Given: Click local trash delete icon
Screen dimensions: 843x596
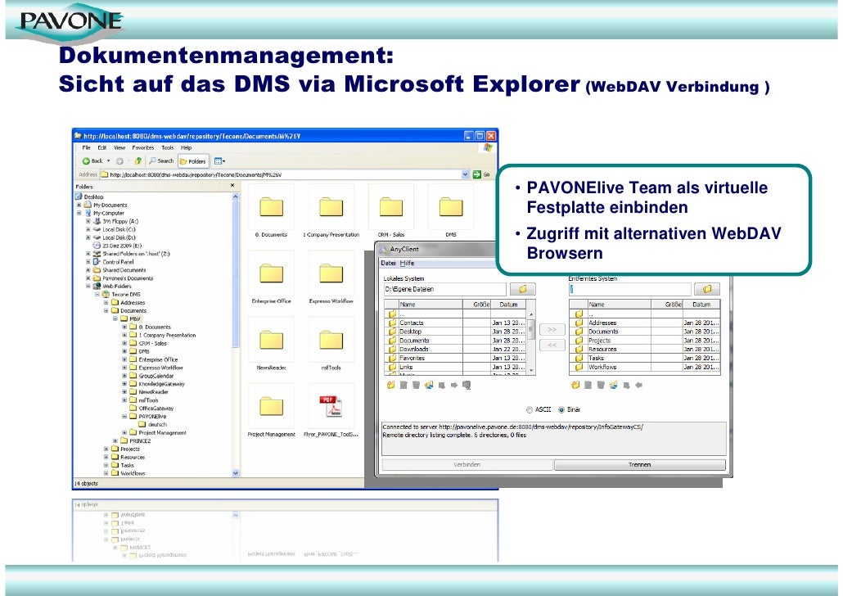Looking at the screenshot, I should point(416,385).
